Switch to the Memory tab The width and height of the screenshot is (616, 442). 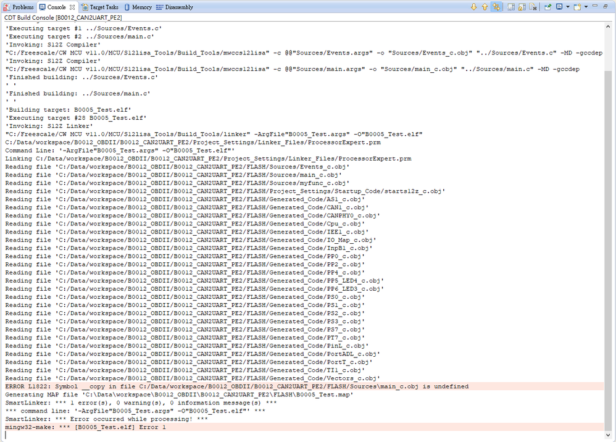pos(138,7)
